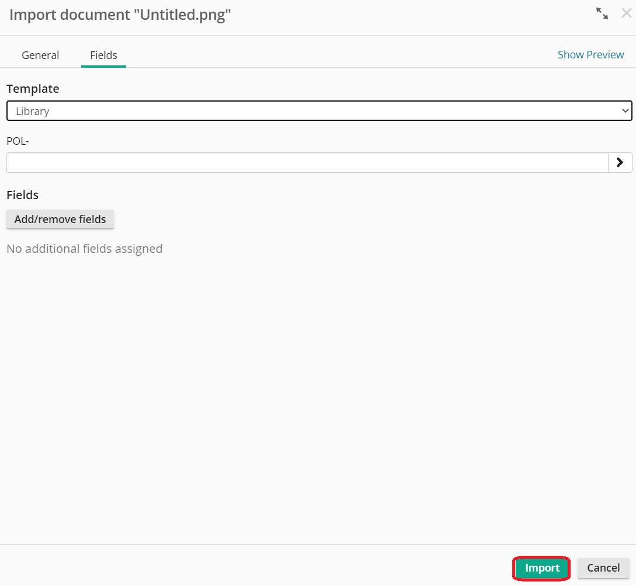Click the highlighted Import button
Image resolution: width=636 pixels, height=585 pixels.
pos(541,567)
